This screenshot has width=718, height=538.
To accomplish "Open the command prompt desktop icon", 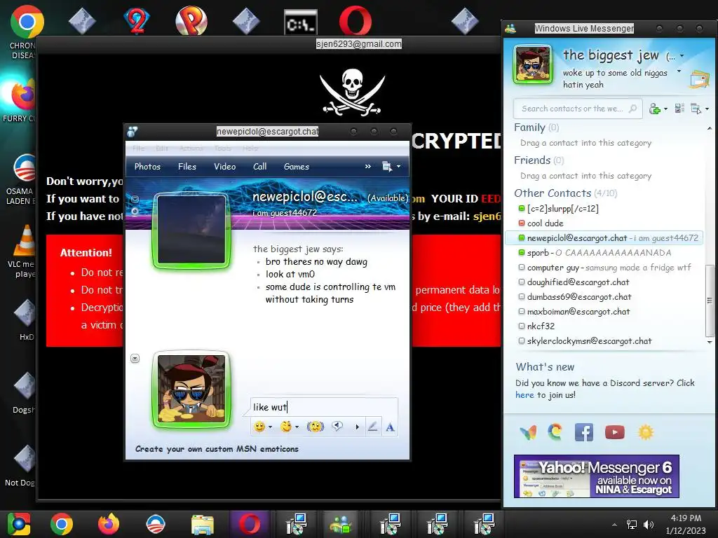I will [300, 23].
